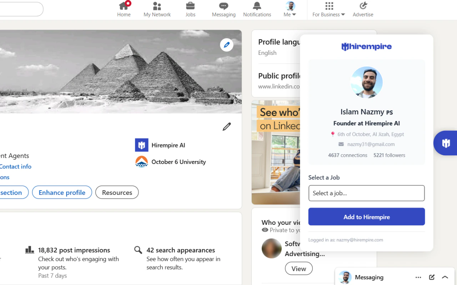This screenshot has height=285, width=457.
Task: Click the search box at top
Action: point(21,9)
